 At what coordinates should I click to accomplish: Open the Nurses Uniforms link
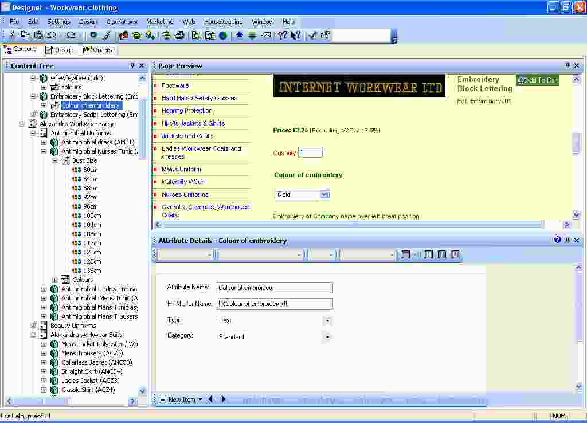[185, 194]
